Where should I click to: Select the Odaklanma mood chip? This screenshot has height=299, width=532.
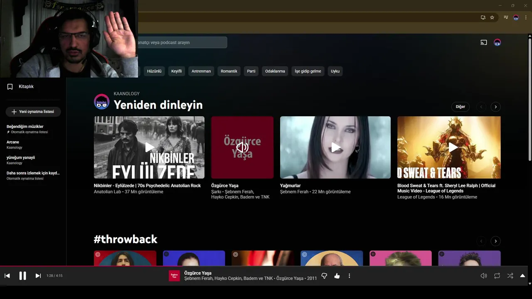tap(275, 71)
